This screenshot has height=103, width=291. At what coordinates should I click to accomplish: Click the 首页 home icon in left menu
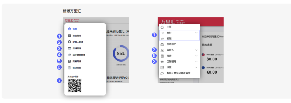click(x=70, y=29)
